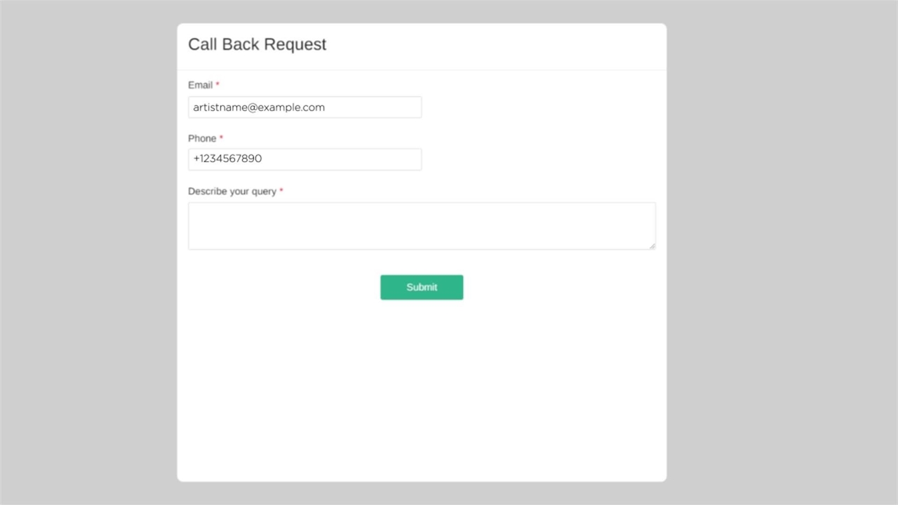Click the +1234567890 text in Phone
Image resolution: width=898 pixels, height=505 pixels.
(227, 159)
